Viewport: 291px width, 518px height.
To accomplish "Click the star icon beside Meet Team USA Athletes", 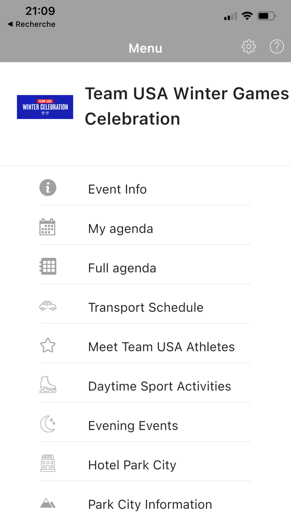I will (47, 345).
